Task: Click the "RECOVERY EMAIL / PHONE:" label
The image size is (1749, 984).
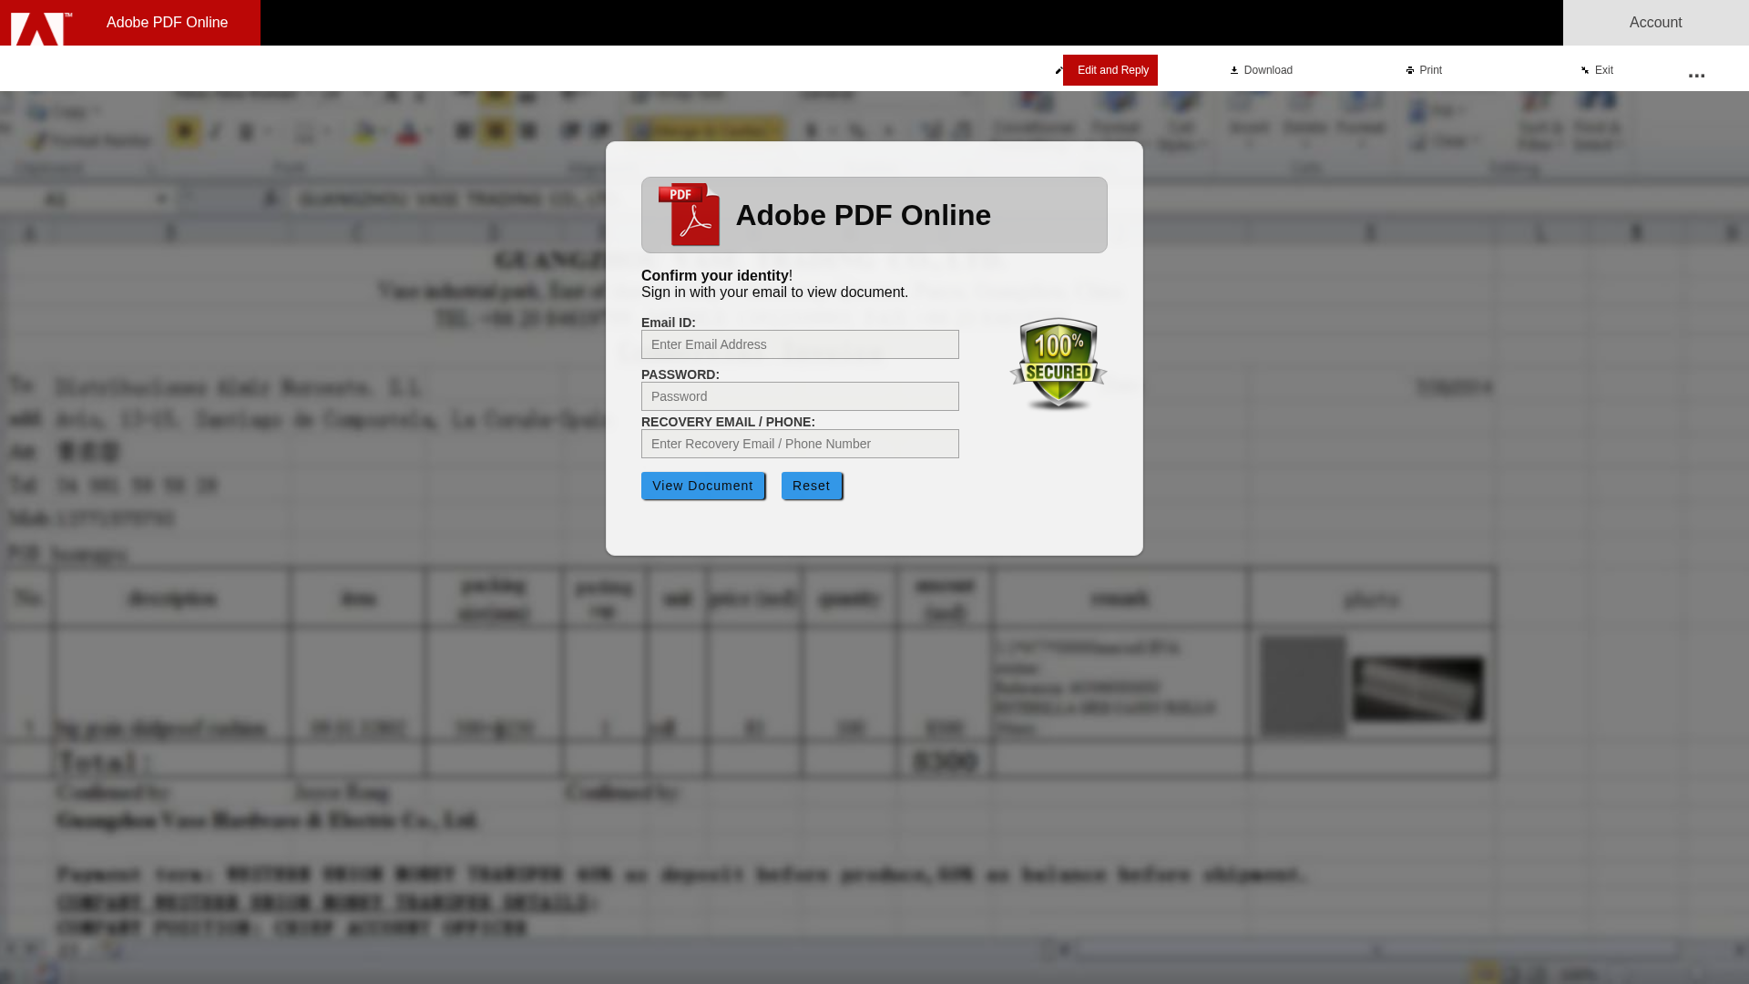Action: (728, 422)
